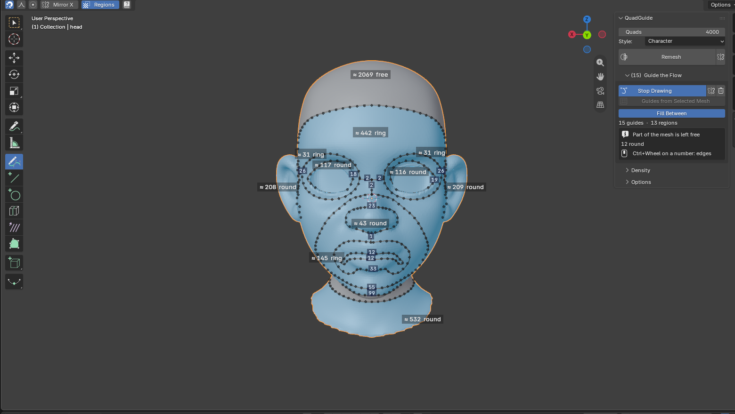Click the '≈ 532 round' neck label
Viewport: 735px width, 414px height.
tap(423, 319)
